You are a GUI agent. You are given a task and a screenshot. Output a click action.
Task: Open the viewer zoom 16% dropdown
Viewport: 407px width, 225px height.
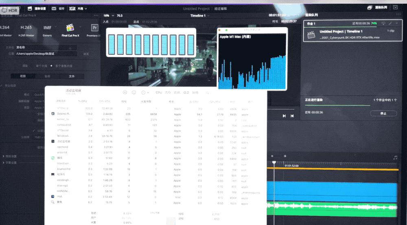click(107, 15)
